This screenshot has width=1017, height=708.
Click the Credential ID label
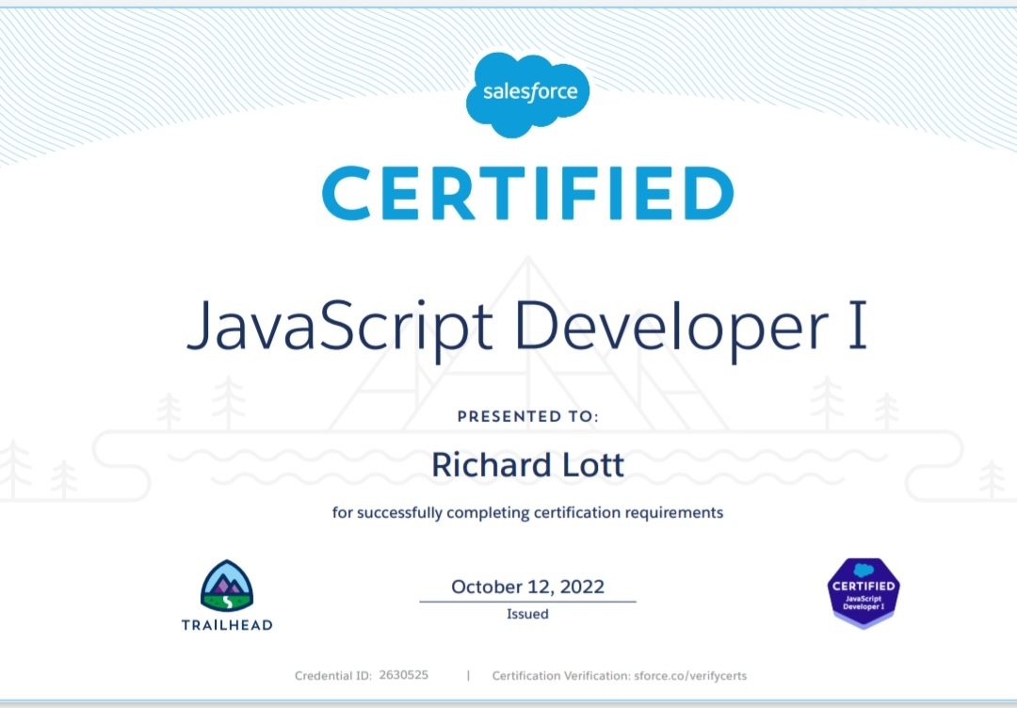pyautogui.click(x=333, y=676)
